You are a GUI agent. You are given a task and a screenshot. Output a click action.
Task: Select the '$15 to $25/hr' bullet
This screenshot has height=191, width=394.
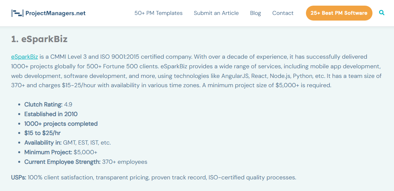(x=42, y=133)
